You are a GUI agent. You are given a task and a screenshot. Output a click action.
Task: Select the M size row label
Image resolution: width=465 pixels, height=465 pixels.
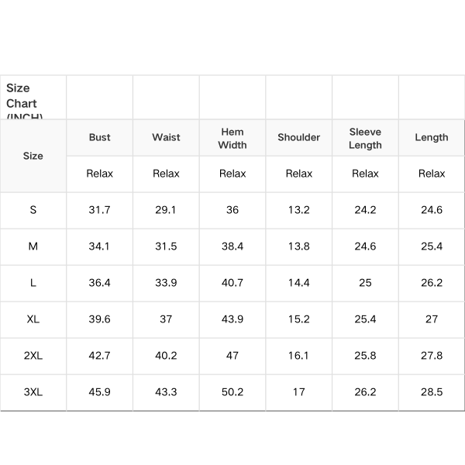pyautogui.click(x=33, y=246)
